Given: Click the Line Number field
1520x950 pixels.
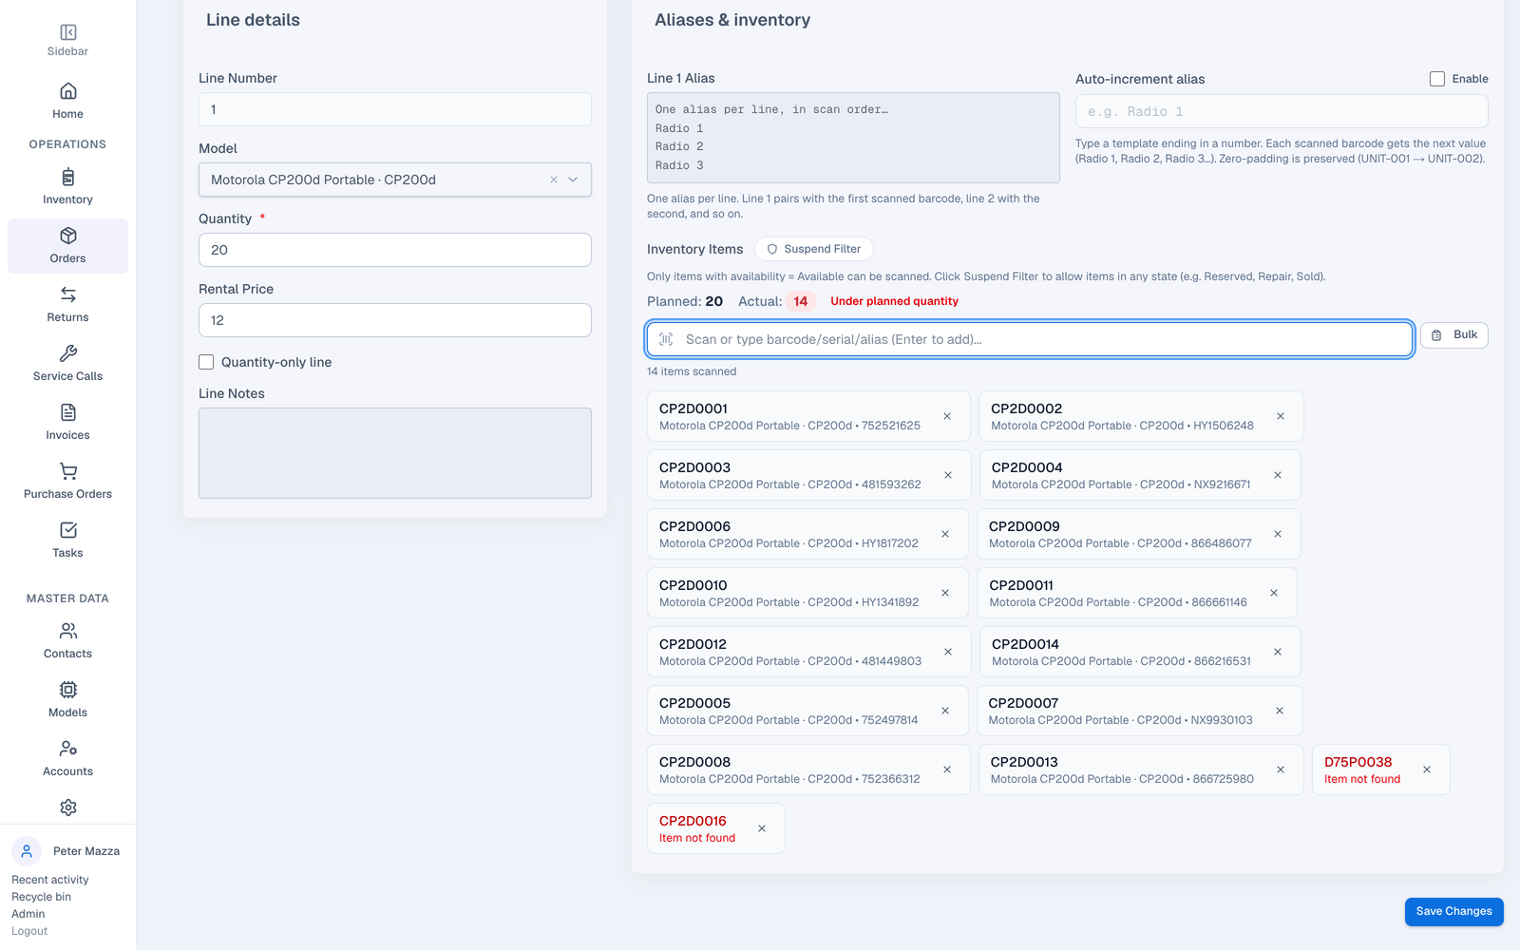Looking at the screenshot, I should click(395, 109).
